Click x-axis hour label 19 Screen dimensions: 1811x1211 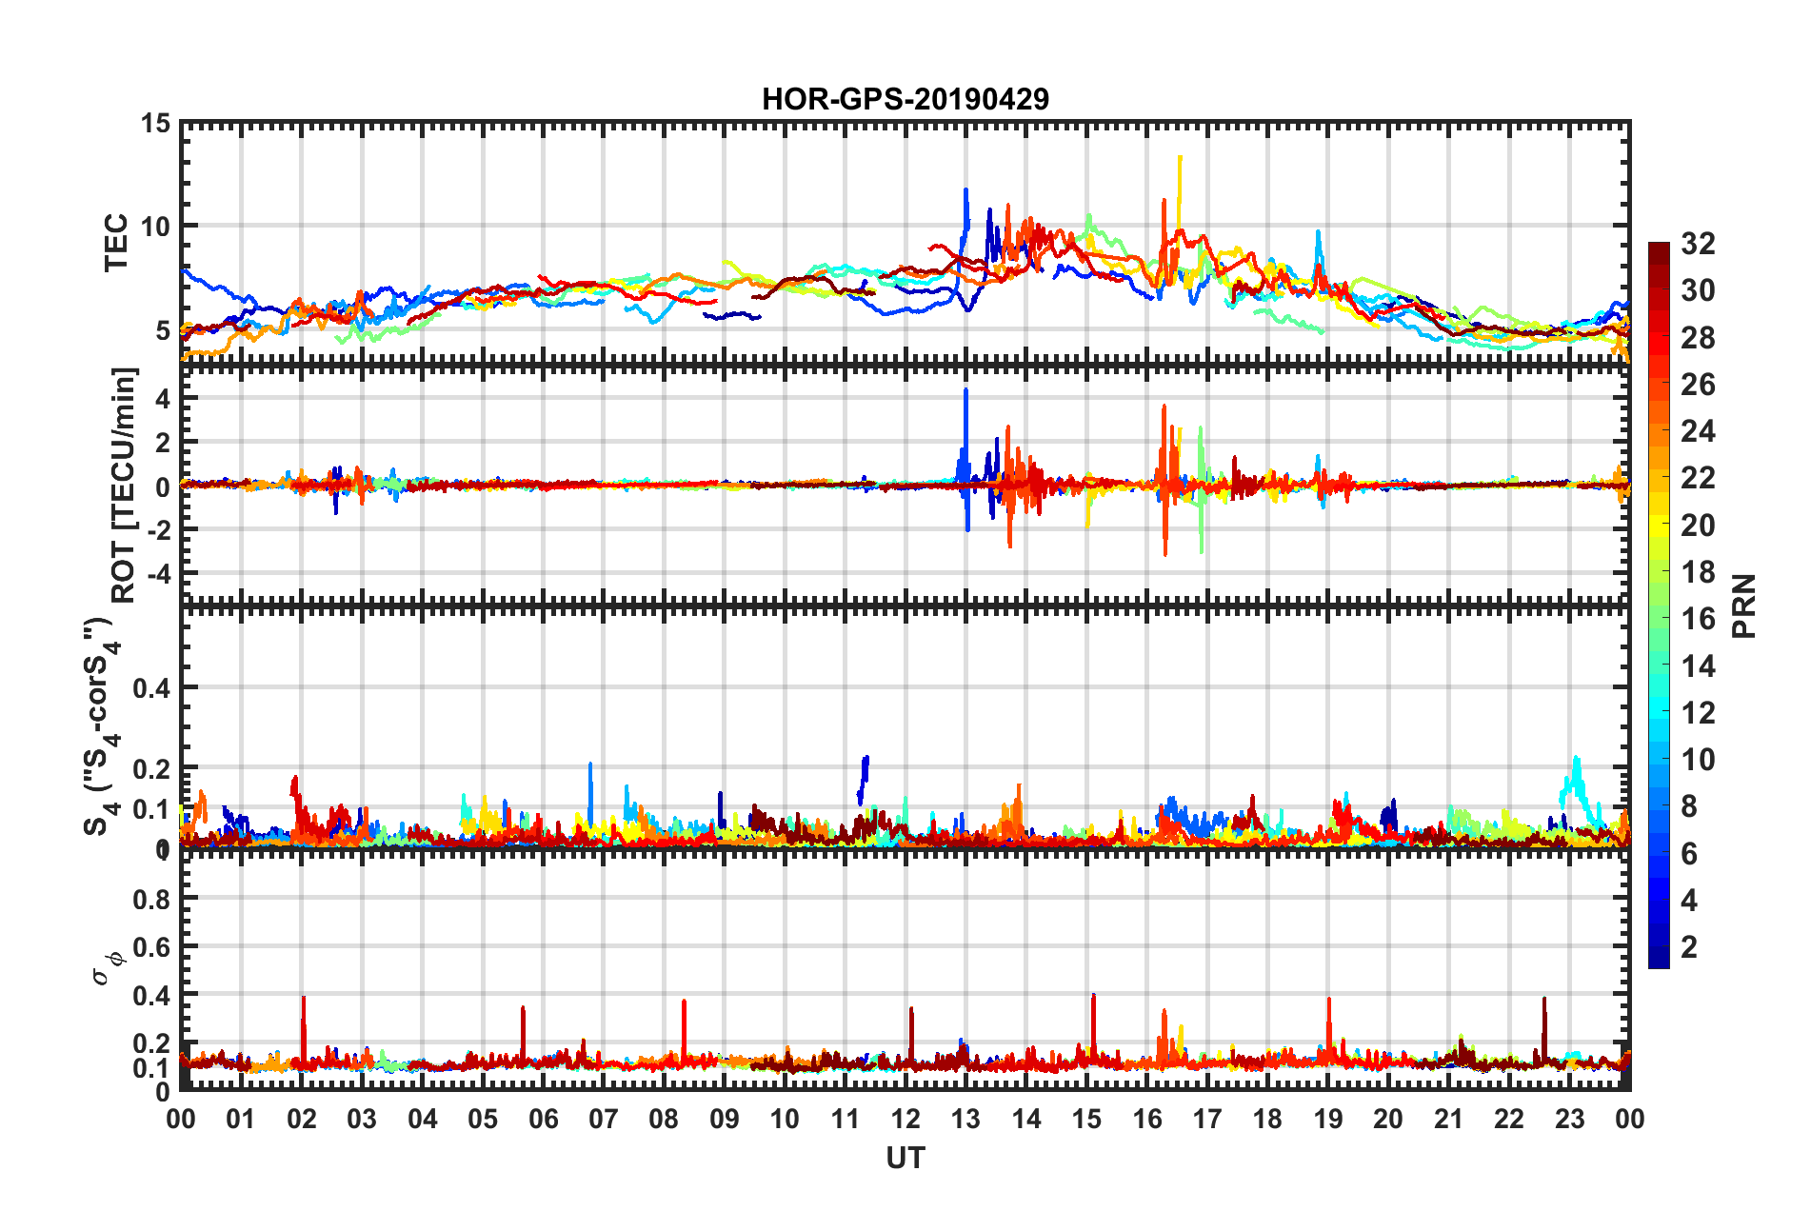(x=1328, y=1119)
